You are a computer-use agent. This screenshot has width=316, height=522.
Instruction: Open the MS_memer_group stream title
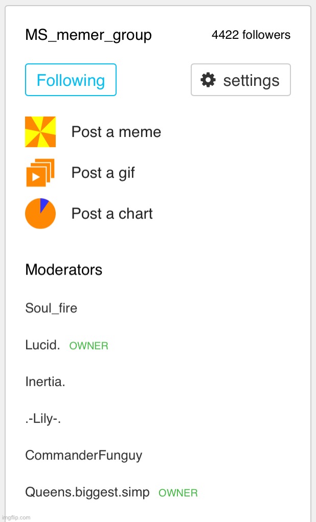(88, 35)
